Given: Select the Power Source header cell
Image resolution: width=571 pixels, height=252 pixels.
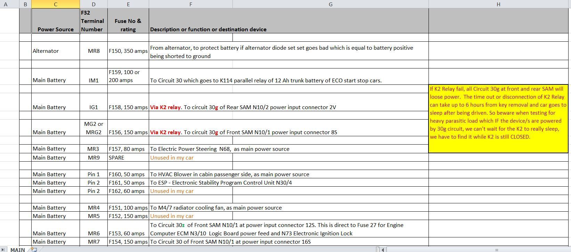Looking at the screenshot, I should pyautogui.click(x=56, y=21).
